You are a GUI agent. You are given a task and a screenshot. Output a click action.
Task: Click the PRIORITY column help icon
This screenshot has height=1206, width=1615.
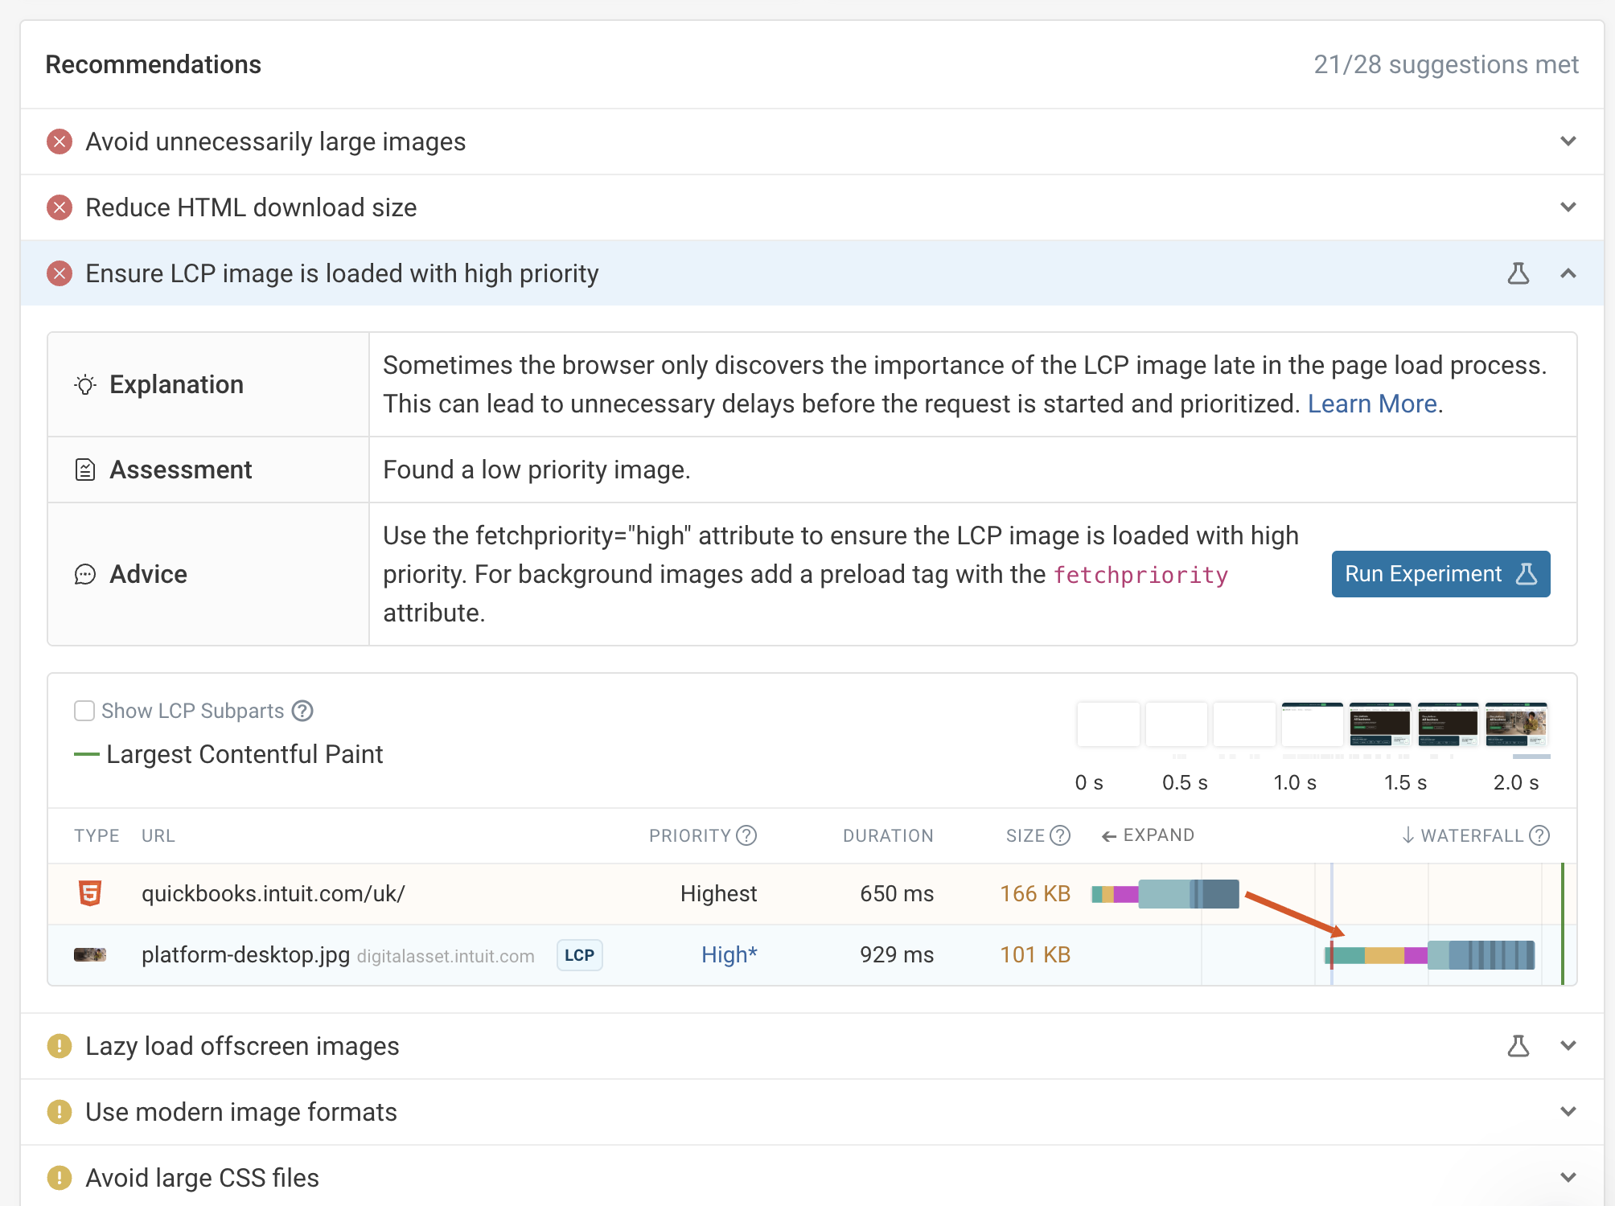pos(746,835)
